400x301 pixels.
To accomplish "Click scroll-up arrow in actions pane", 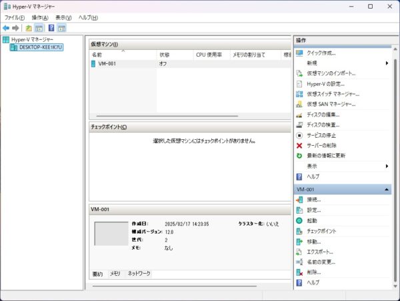I will point(395,49).
